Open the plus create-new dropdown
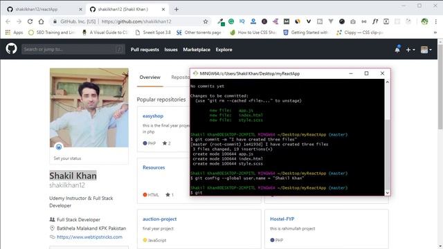Viewport: 443px width, 249px height. coord(410,50)
